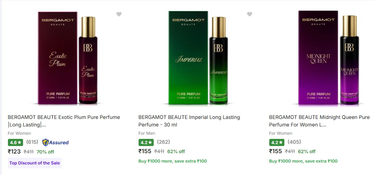Screen dimensions: 375x175
Task: Click the ₹123 price of Exotic Plum
Action: (14, 151)
